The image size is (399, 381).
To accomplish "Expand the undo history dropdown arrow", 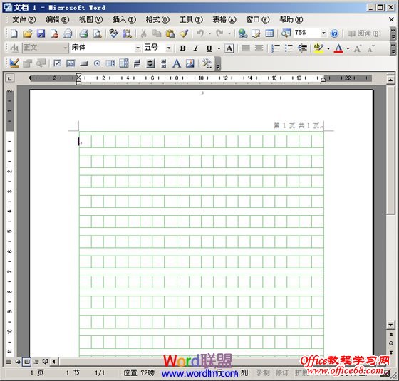I will [209, 33].
